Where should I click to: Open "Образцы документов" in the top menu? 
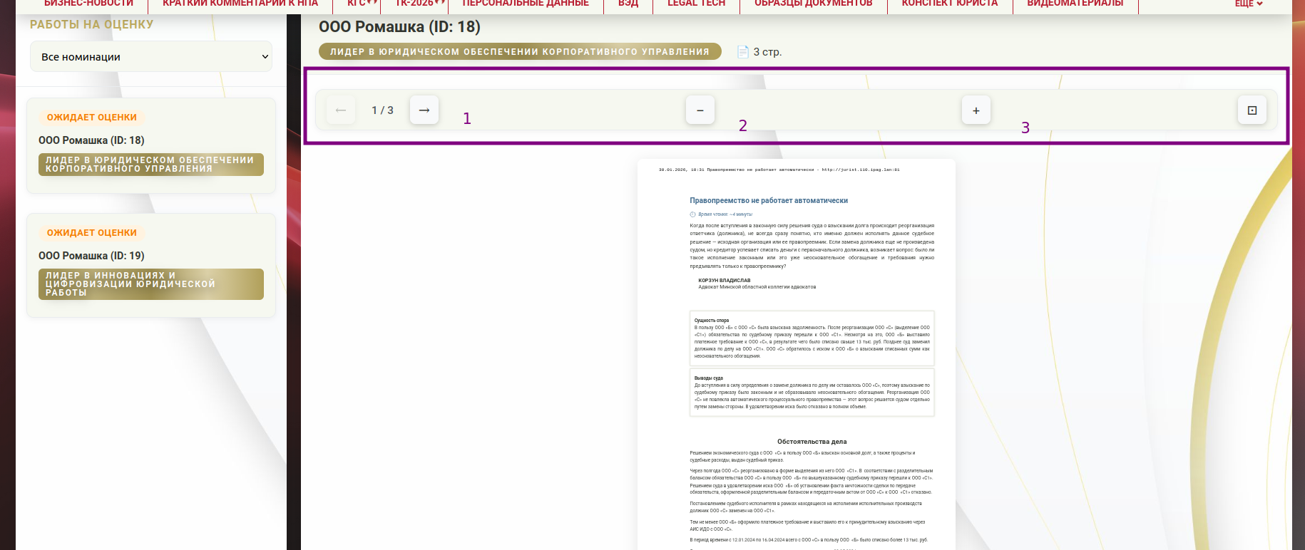[x=813, y=4]
